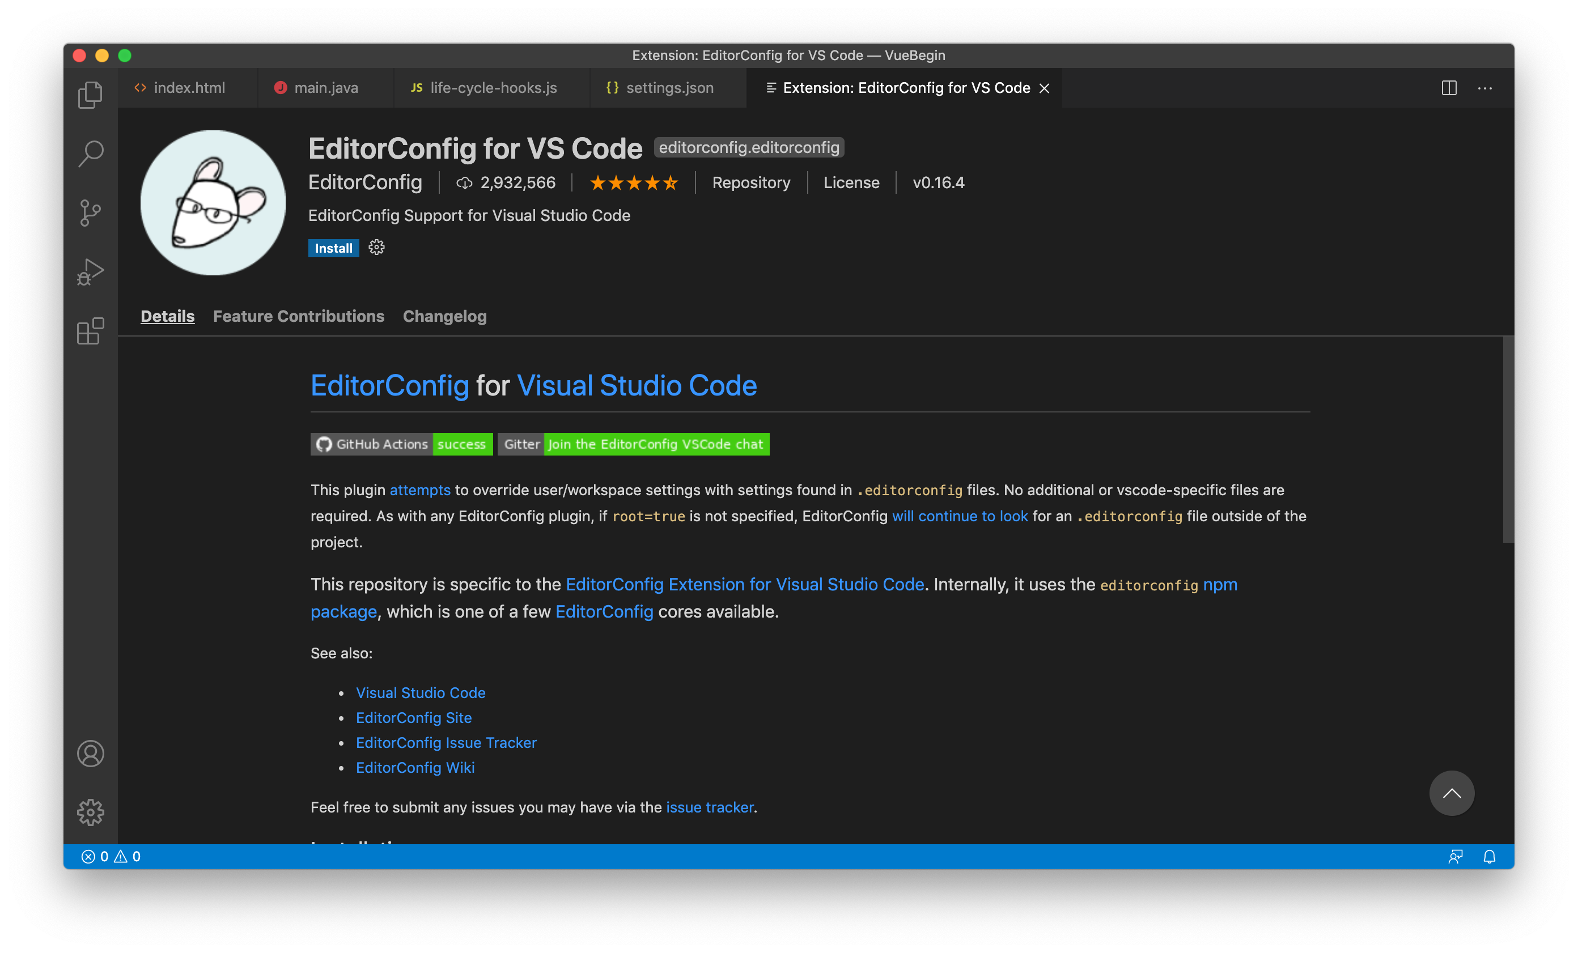Open the Extensions view

[90, 331]
